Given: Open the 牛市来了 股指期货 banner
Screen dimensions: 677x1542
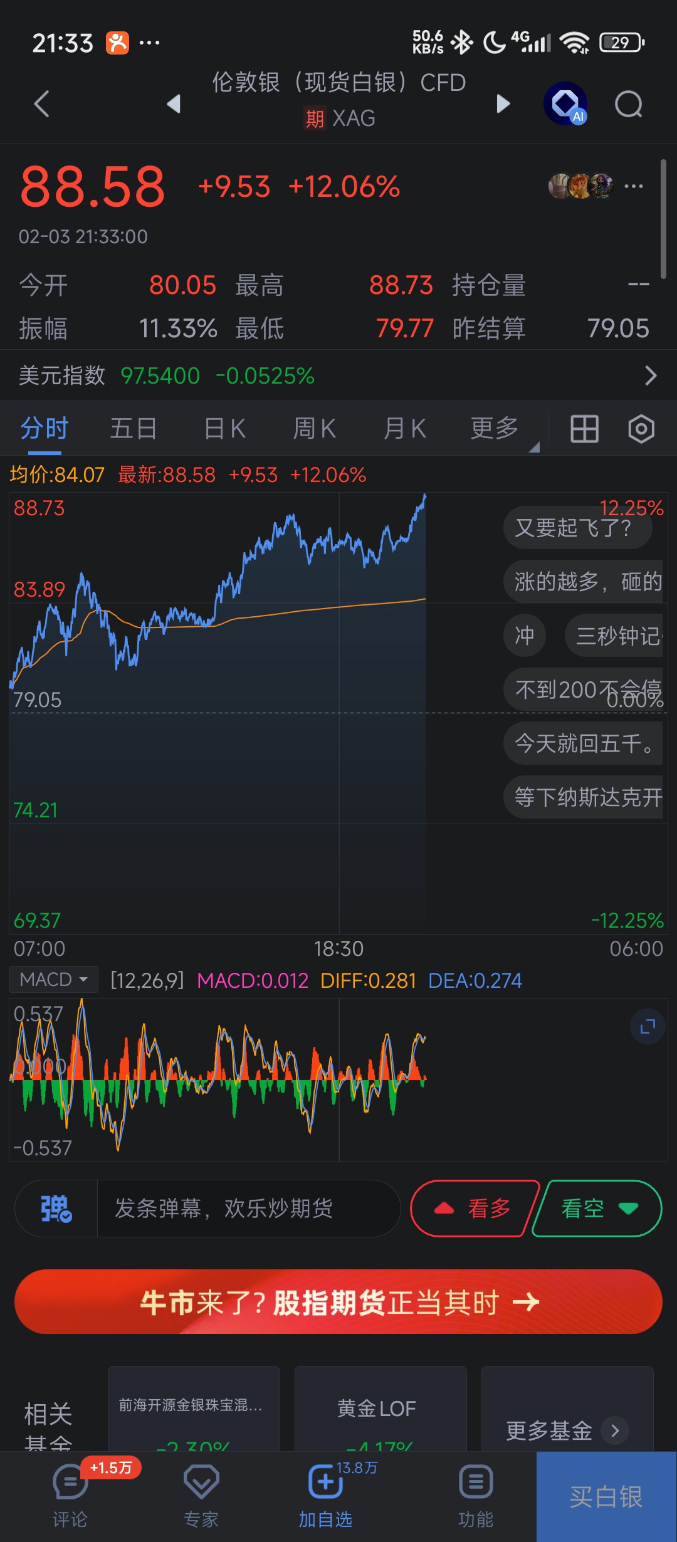Looking at the screenshot, I should [x=338, y=1302].
